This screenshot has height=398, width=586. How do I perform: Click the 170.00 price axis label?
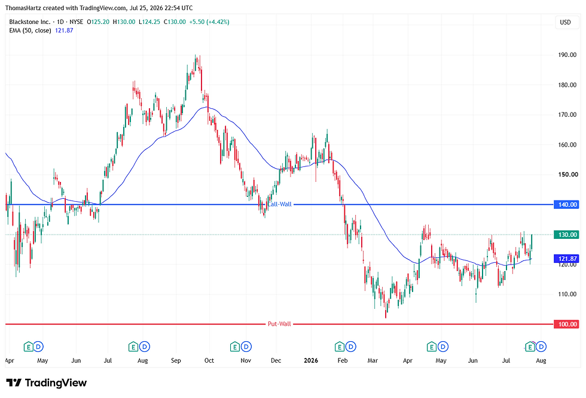click(567, 115)
